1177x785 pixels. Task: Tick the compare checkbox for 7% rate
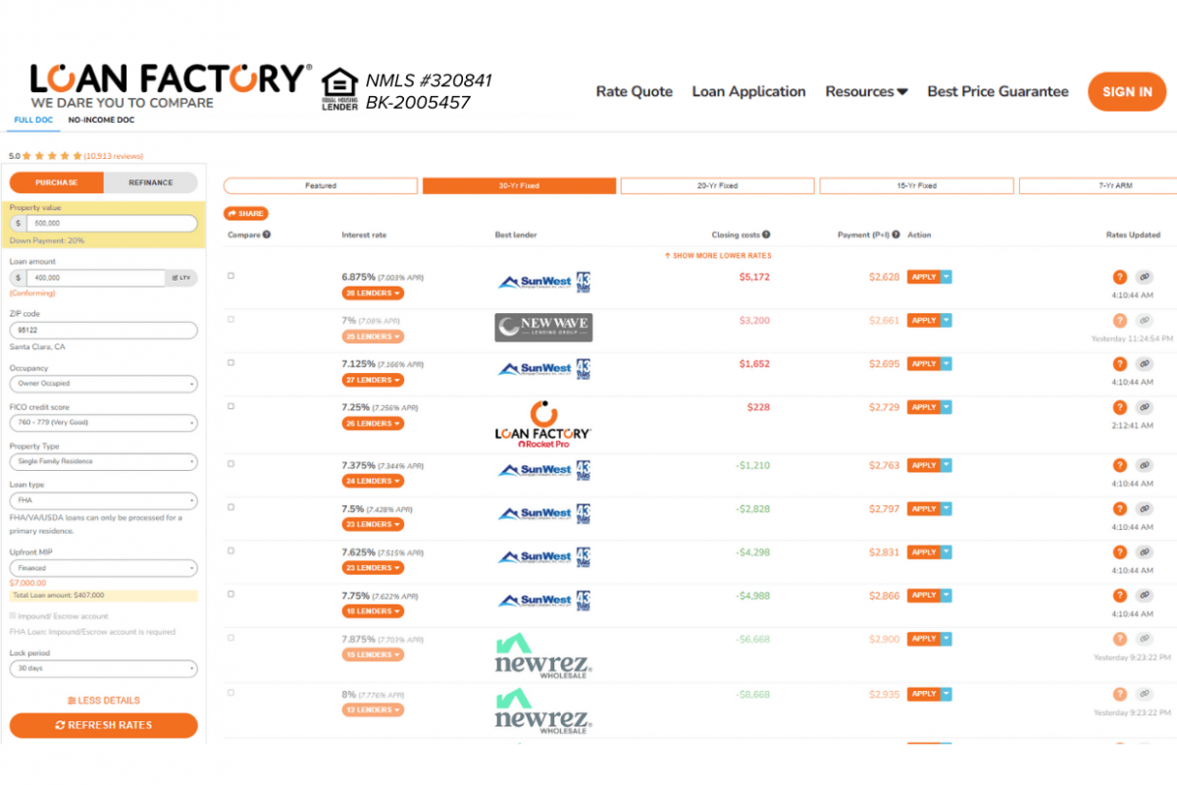(231, 319)
